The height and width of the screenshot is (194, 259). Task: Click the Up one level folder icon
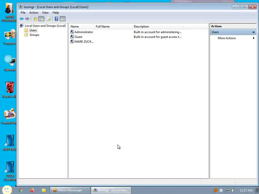click(35, 19)
